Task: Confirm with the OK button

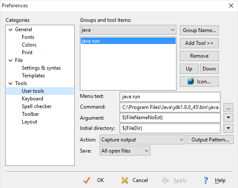Action: click(94, 180)
